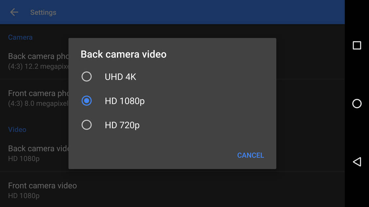This screenshot has height=207, width=369.
Task: Tap the Home circle navigation icon
Action: click(357, 103)
